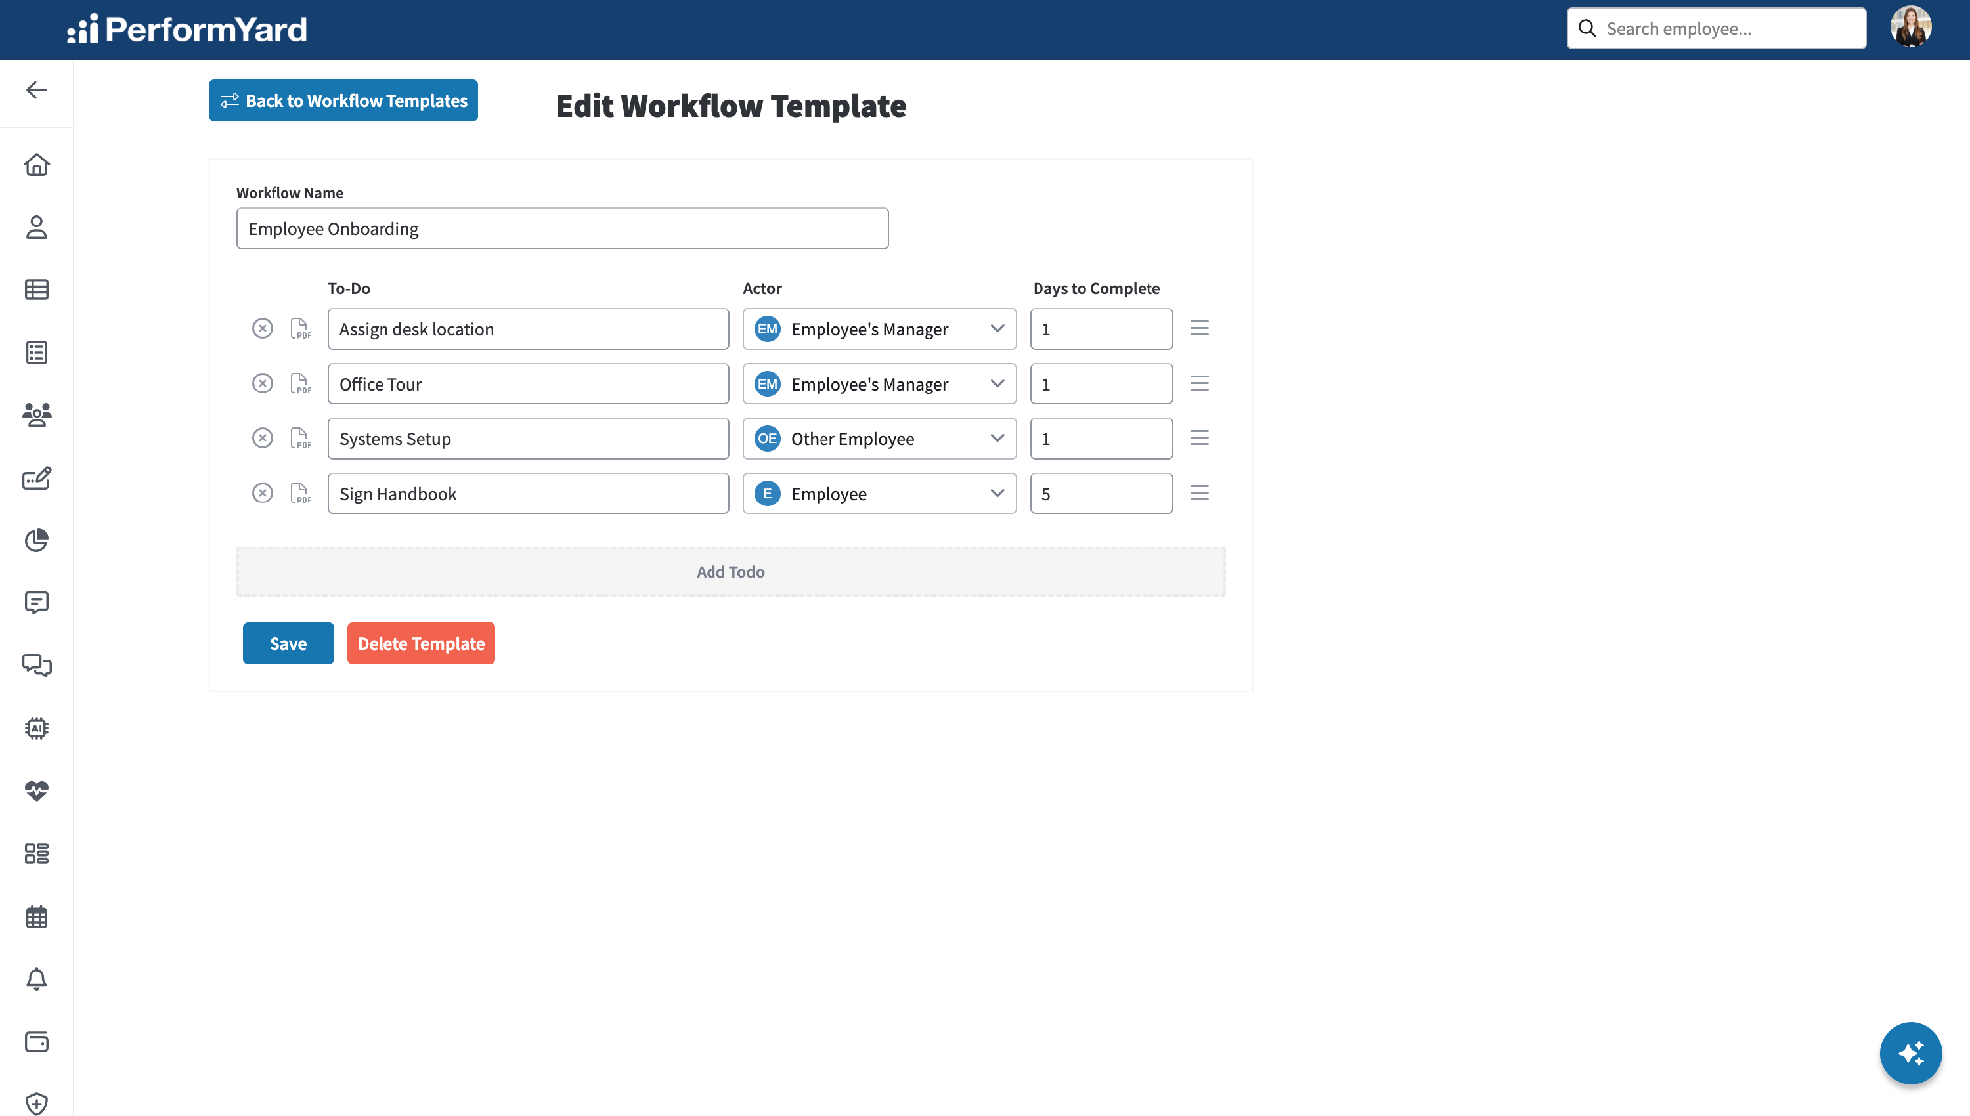Open AI assistant sparkle button
Screen dimensions: 1970x1116
point(1910,1052)
